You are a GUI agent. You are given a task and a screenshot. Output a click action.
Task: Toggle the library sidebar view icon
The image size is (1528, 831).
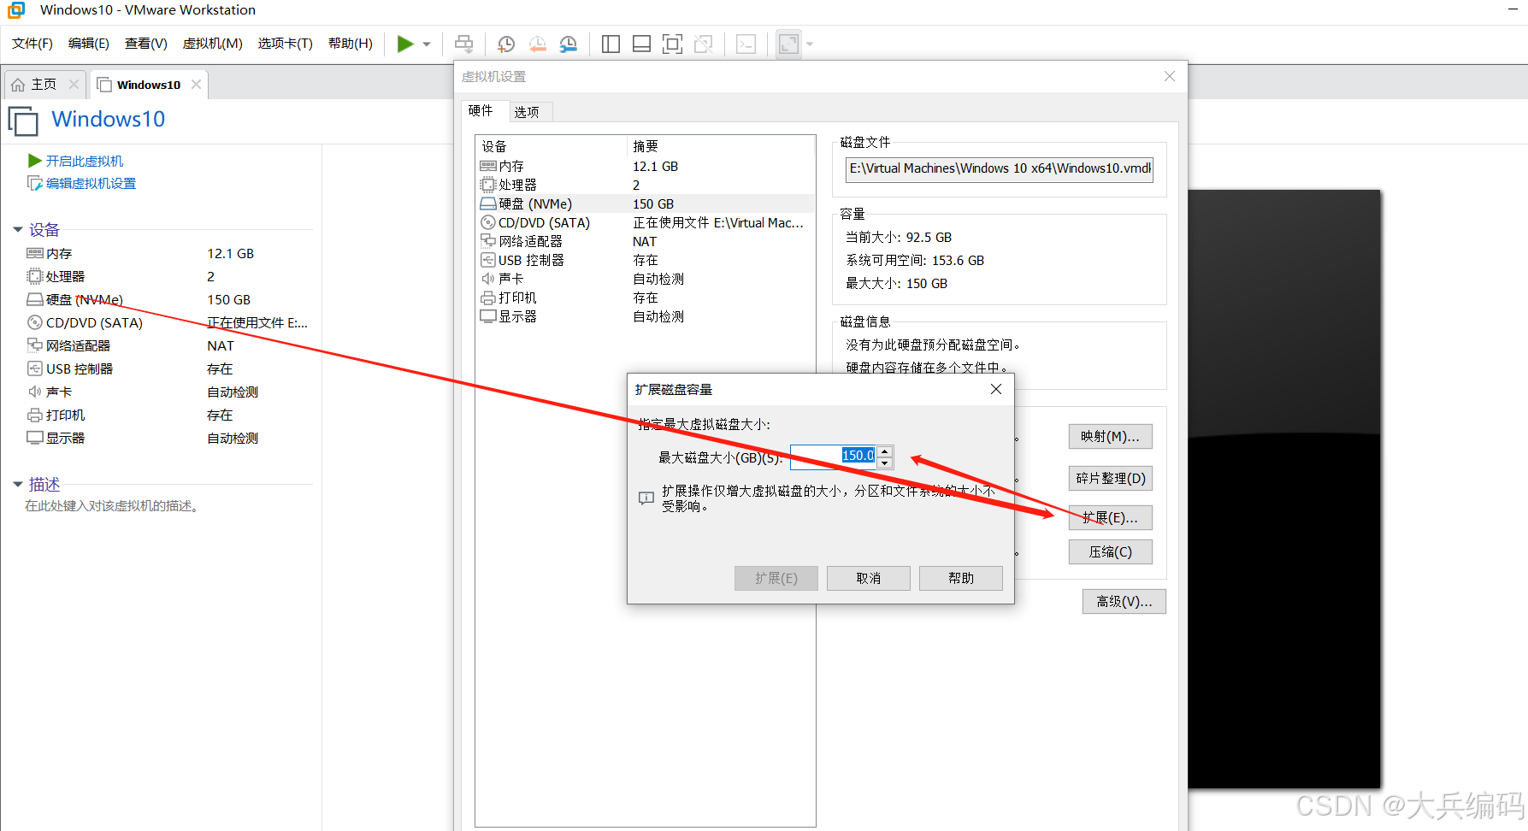611,44
